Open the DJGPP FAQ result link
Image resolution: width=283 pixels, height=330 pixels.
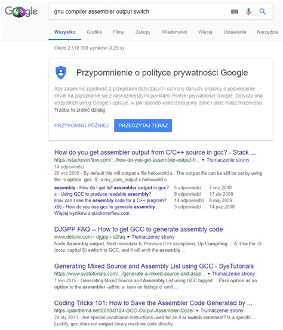[x=139, y=229]
